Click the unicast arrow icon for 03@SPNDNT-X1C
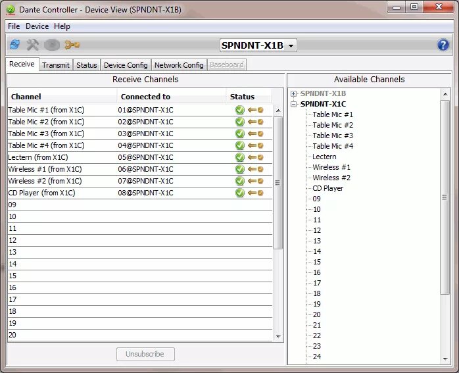 256,134
